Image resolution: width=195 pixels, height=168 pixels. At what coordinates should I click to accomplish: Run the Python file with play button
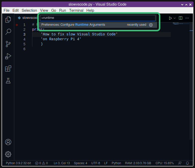(x=170, y=18)
